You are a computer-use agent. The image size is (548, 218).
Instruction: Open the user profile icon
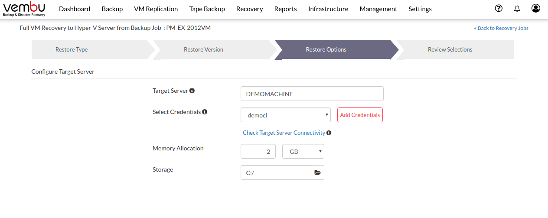coord(536,8)
